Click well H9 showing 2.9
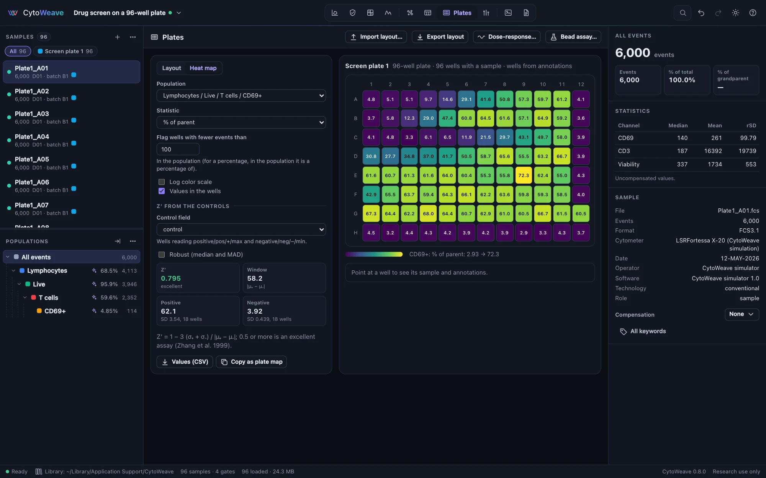The width and height of the screenshot is (766, 478). (x=524, y=233)
